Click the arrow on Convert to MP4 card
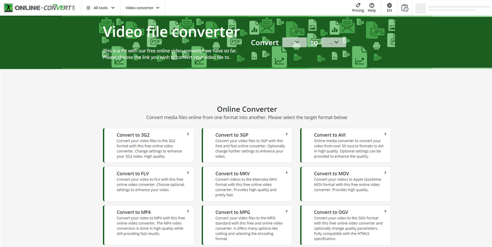 pos(188,211)
